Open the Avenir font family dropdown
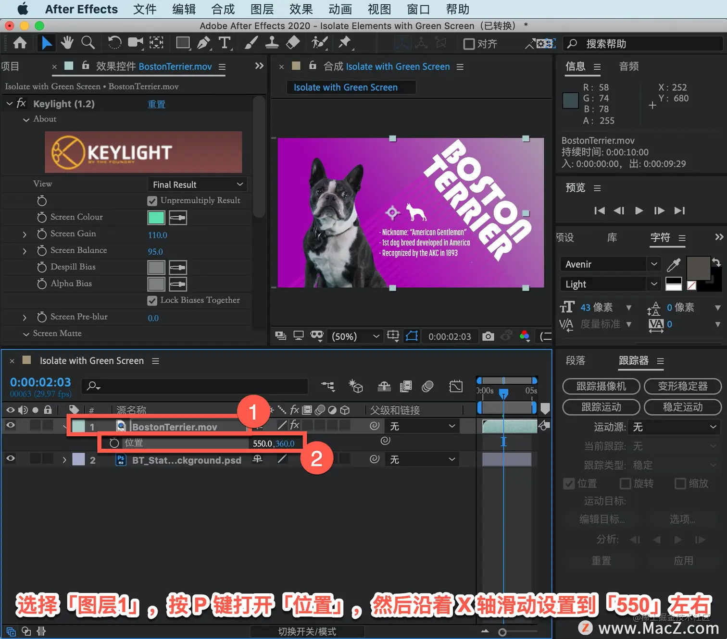 click(x=610, y=264)
